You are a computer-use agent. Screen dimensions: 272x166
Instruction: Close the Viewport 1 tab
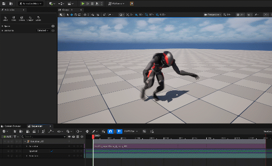[x=81, y=10]
